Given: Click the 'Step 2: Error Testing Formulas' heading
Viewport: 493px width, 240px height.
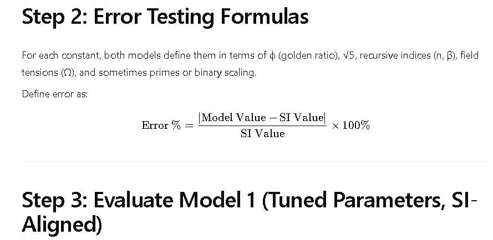Looking at the screenshot, I should (x=165, y=17).
